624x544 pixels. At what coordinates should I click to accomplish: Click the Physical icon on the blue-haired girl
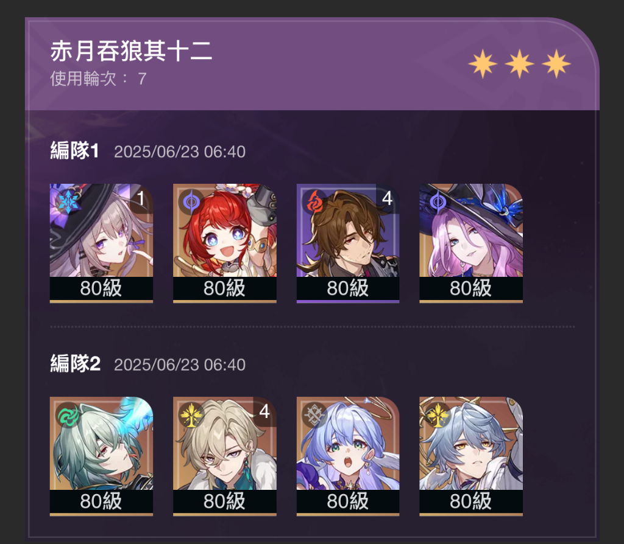(x=315, y=415)
